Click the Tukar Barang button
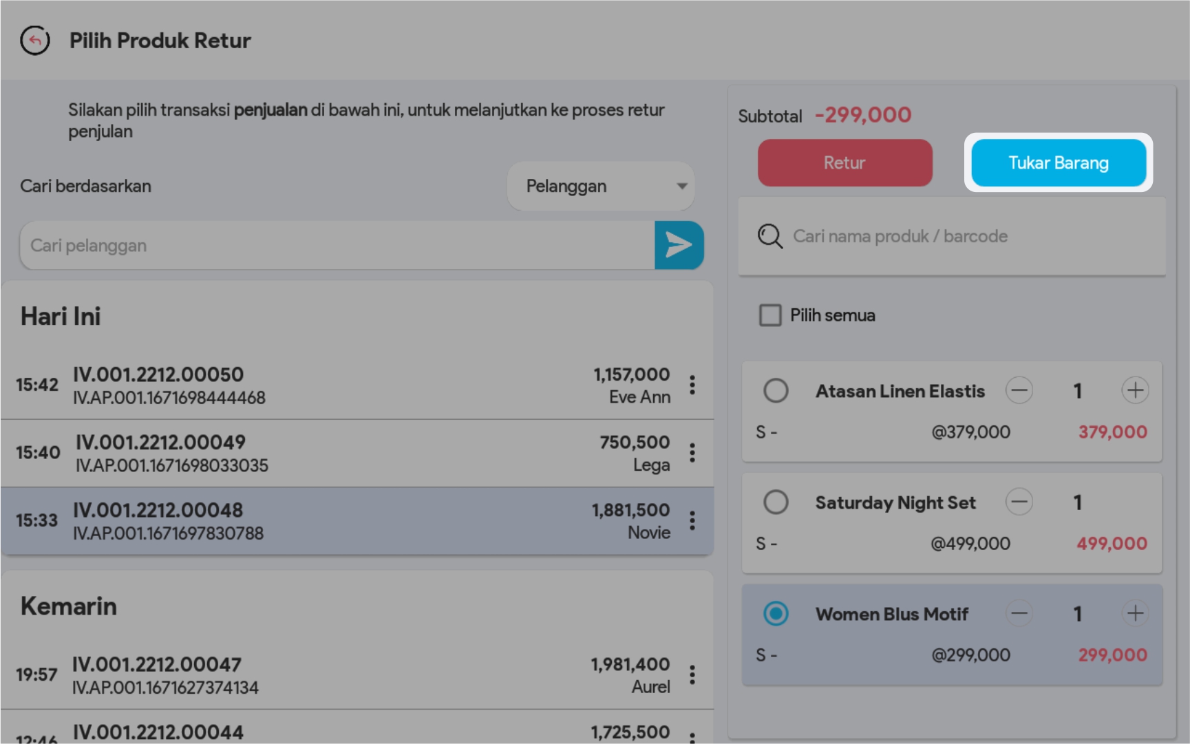 1058,163
